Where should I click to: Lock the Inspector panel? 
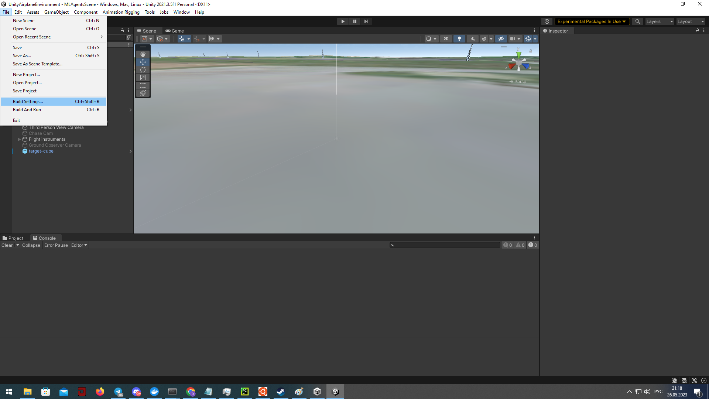(x=698, y=31)
